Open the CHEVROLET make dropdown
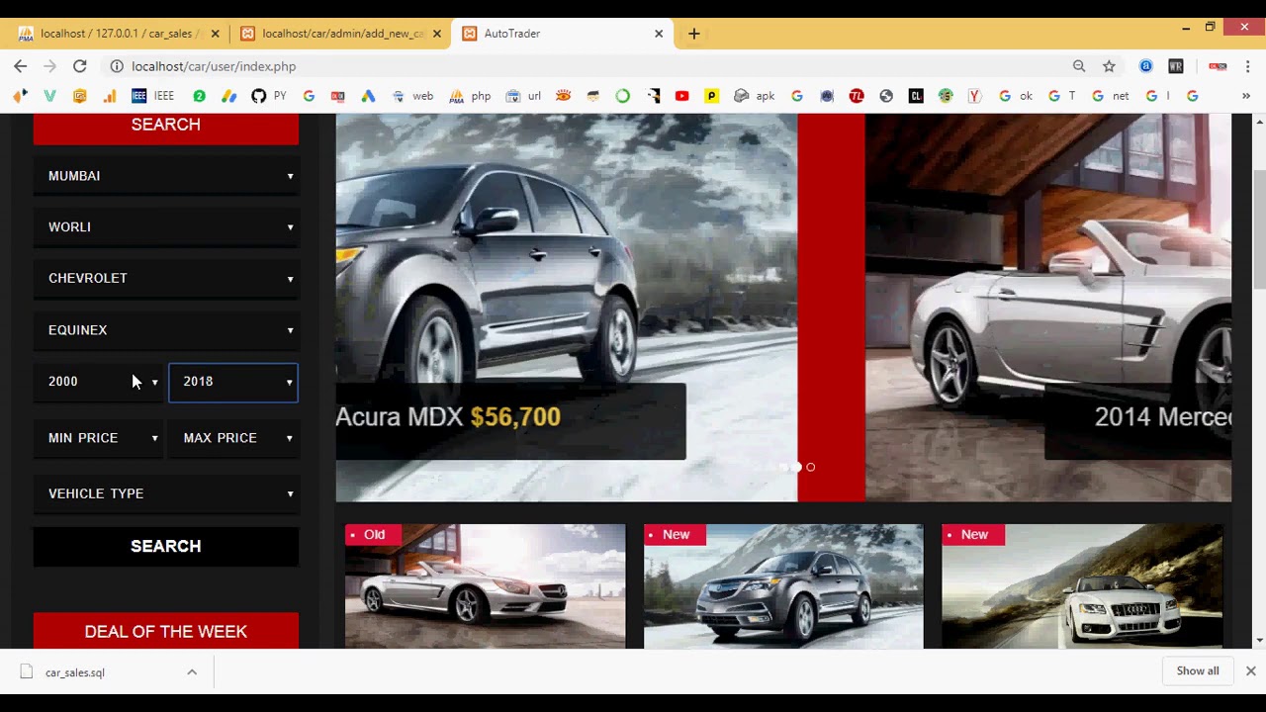The image size is (1266, 712). (166, 279)
